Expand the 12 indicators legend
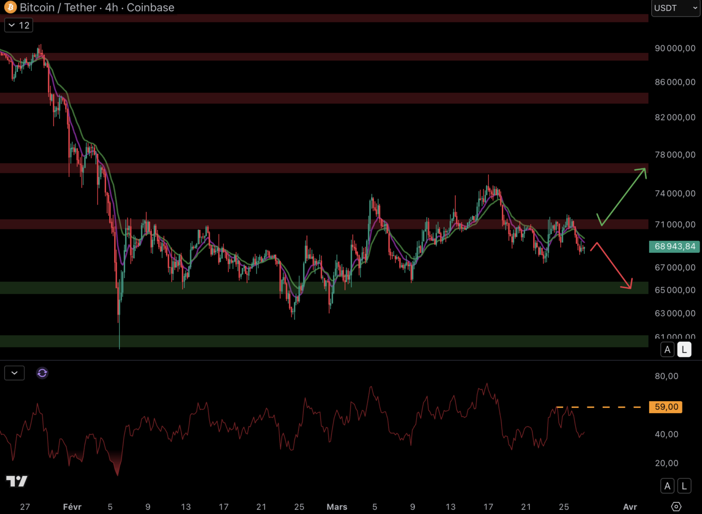This screenshot has width=702, height=514. (x=19, y=25)
